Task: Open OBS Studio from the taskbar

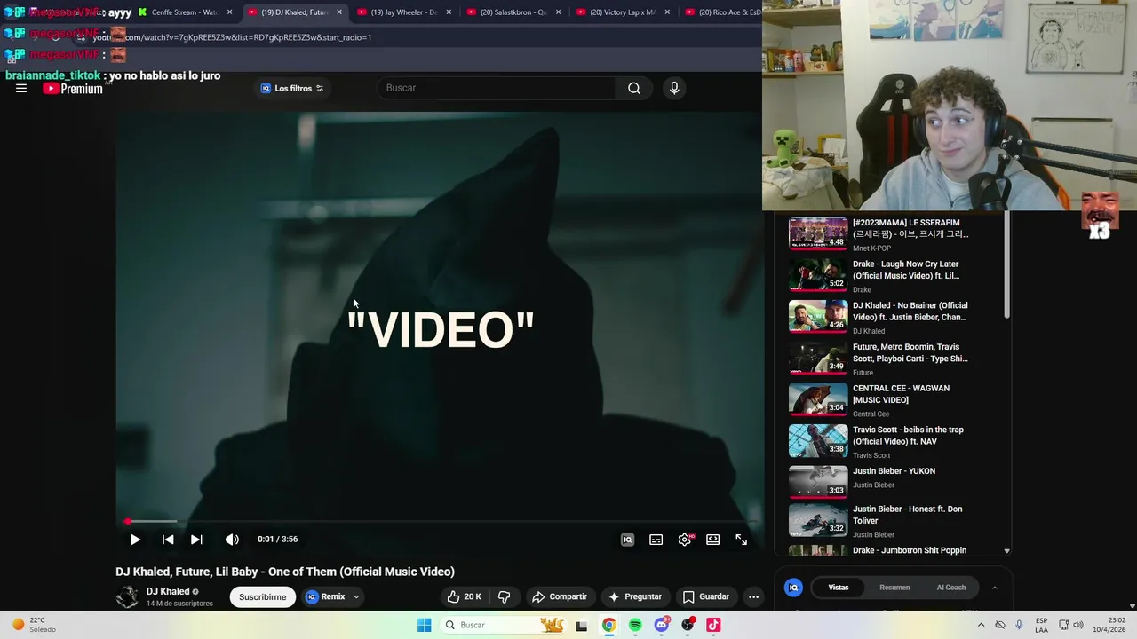Action: 688,625
